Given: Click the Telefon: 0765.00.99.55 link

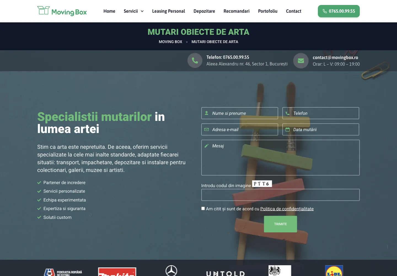Looking at the screenshot, I should [x=228, y=57].
